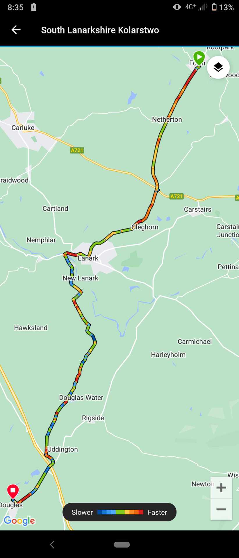The image size is (239, 558).
Task: Tap the Carstairs village label
Action: (198, 209)
